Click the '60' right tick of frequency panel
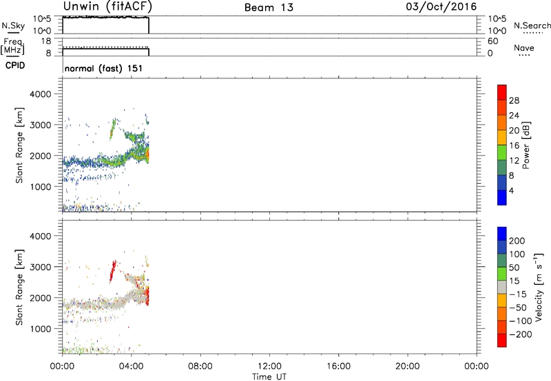The height and width of the screenshot is (381, 551). point(492,41)
